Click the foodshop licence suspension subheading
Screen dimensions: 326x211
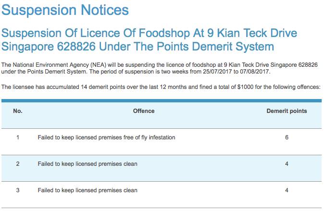(150, 40)
